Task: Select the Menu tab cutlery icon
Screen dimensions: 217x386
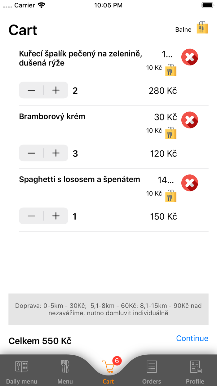Action: (x=65, y=367)
